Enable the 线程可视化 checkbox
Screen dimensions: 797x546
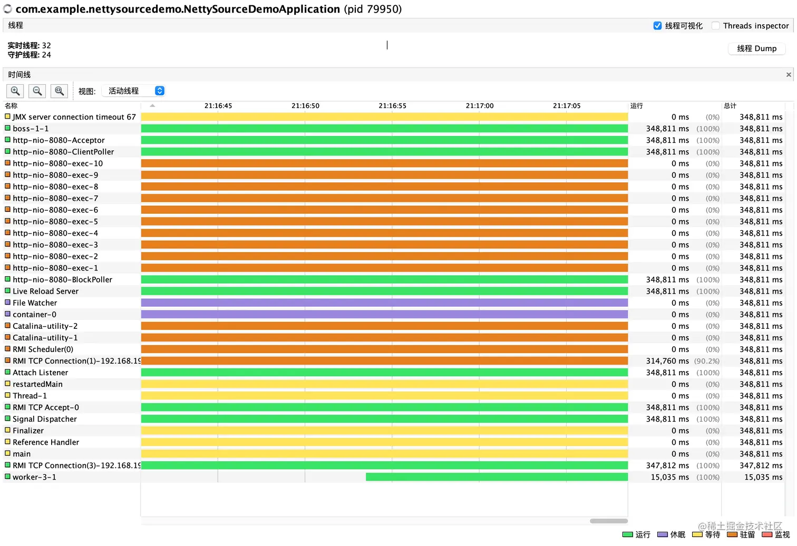(657, 26)
